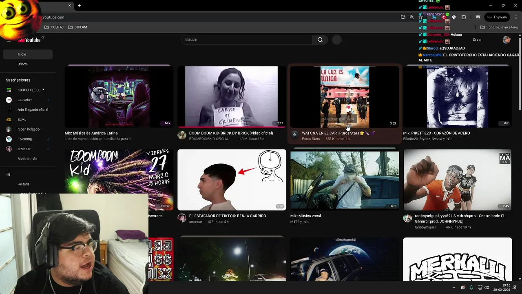Click arrancar channel avatar under video
Screen dimensions: 522x294
click(x=182, y=218)
